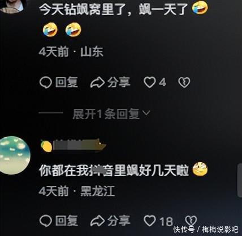Tap the broken heart under Heilongjiang comment
Image resolution: width=242 pixels, height=236 pixels.
191,220
